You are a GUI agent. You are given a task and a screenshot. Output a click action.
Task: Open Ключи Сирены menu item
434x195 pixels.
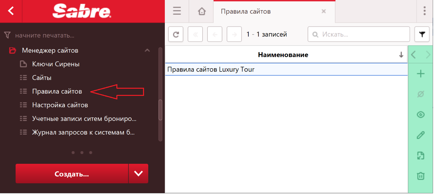(56, 64)
